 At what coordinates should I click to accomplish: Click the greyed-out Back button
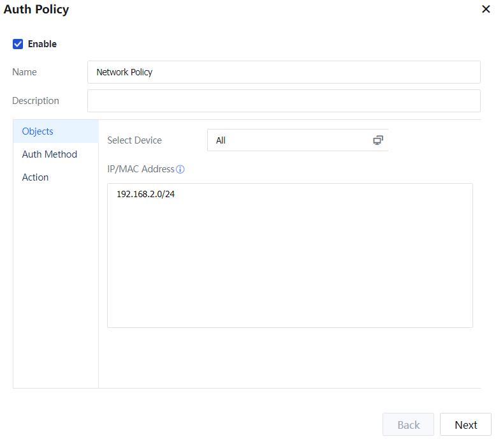408,425
